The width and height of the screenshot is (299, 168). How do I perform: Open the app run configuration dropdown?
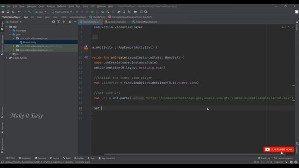click(41, 12)
